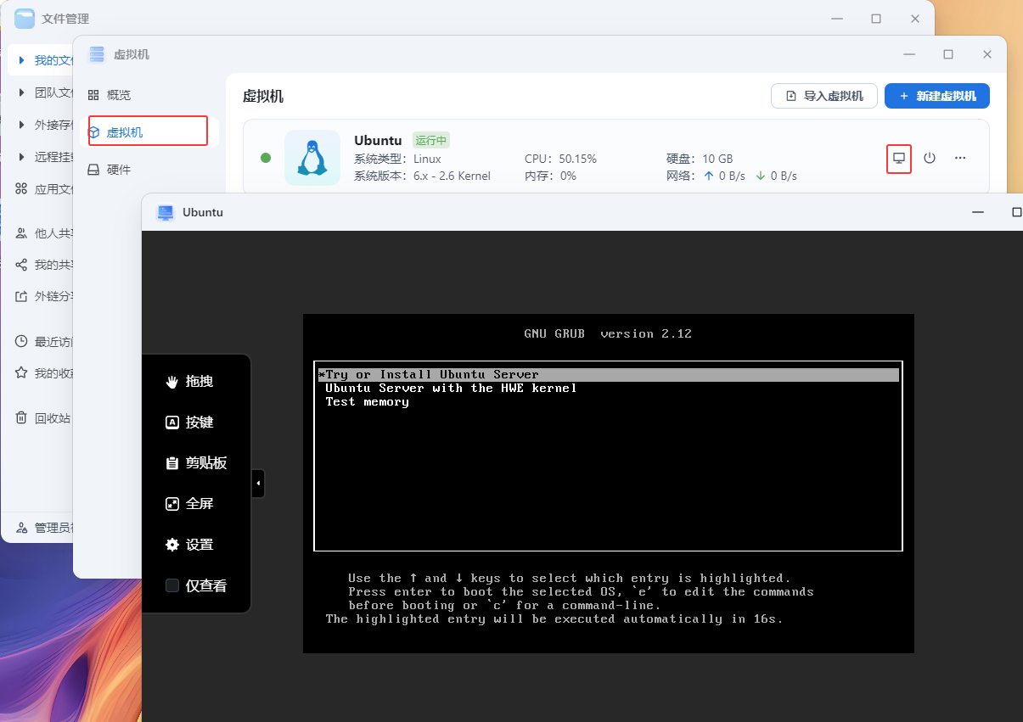The image size is (1023, 722).
Task: Expand the 团队文件 folder arrow
Action: click(21, 92)
